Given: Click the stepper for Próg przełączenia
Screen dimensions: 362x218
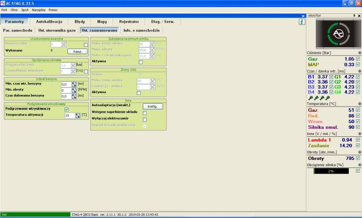Looking at the screenshot, I should [73, 66].
